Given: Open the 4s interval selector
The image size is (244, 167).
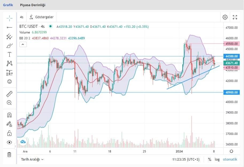Looking at the screenshot, I should pyautogui.click(x=21, y=17).
